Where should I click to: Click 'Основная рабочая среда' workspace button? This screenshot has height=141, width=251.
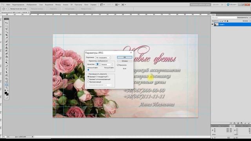pyautogui.click(x=200, y=5)
